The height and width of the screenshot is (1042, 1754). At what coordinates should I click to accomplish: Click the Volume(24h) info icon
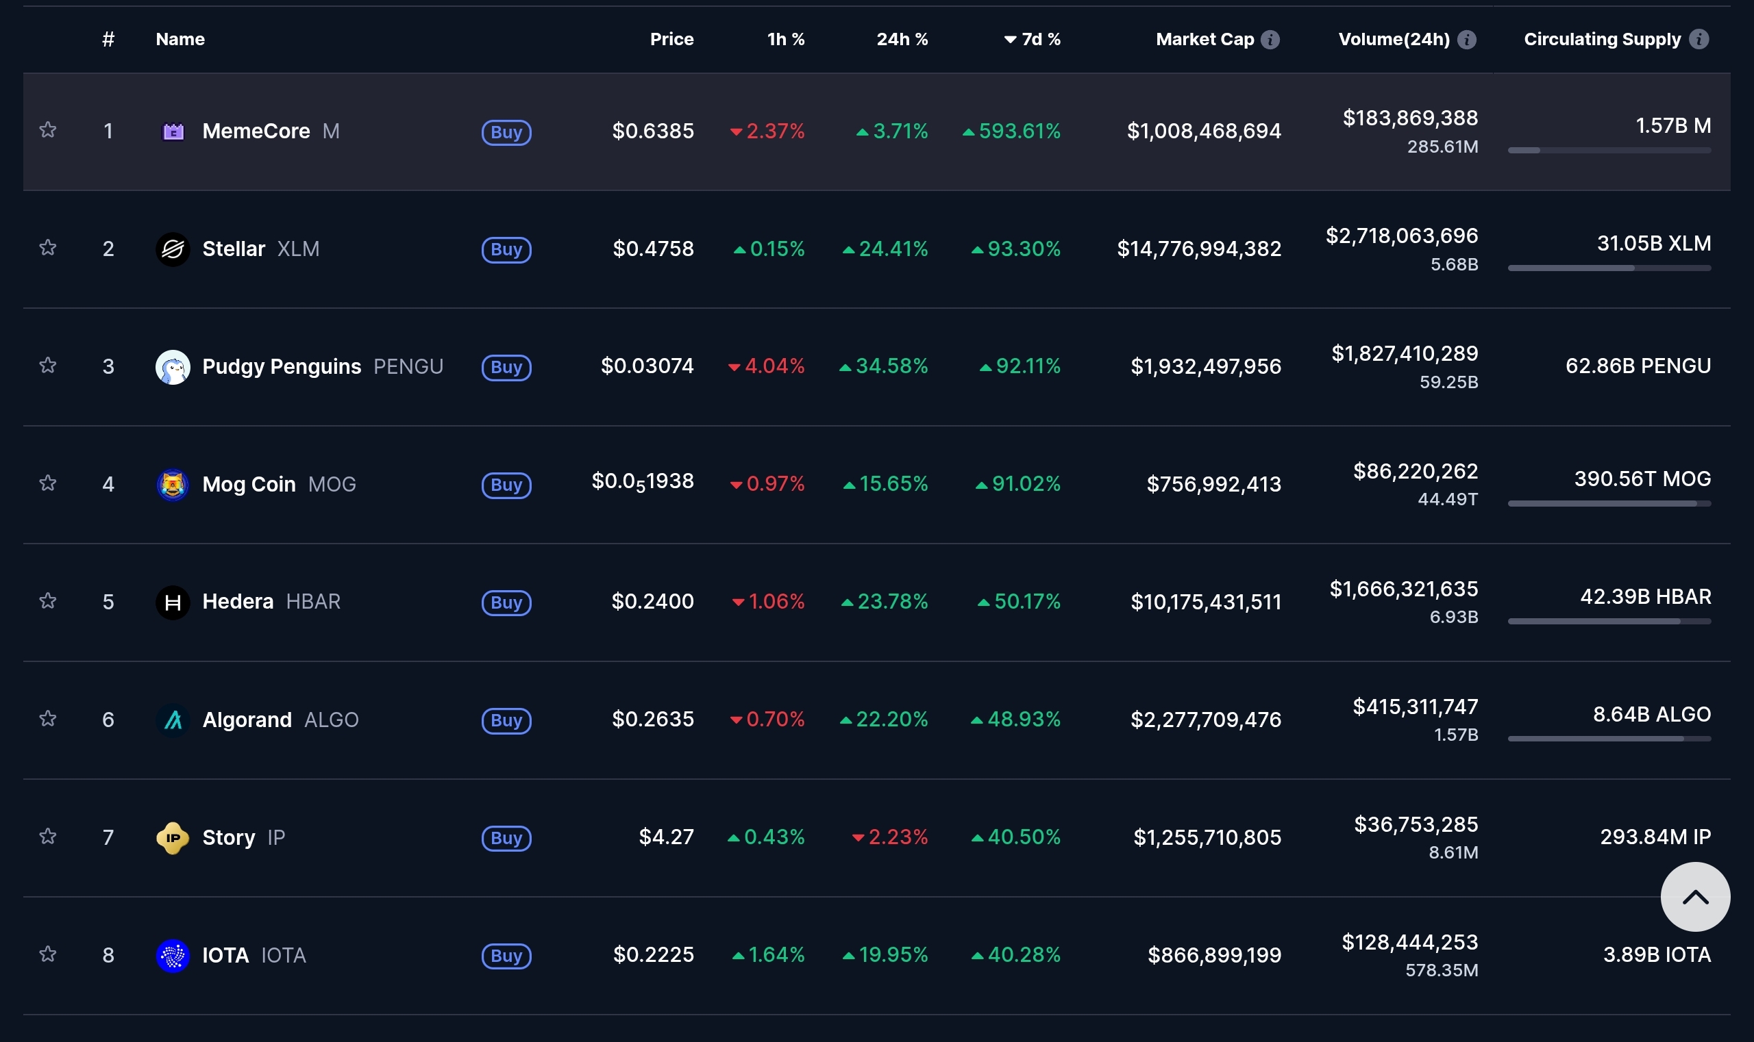(x=1467, y=39)
